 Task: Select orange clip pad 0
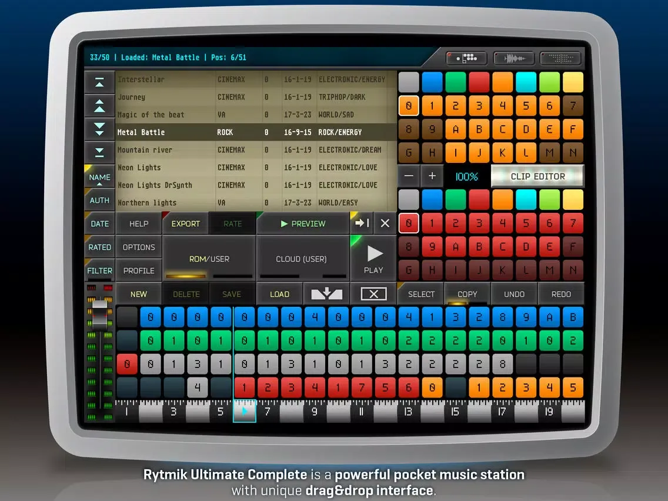tap(409, 106)
